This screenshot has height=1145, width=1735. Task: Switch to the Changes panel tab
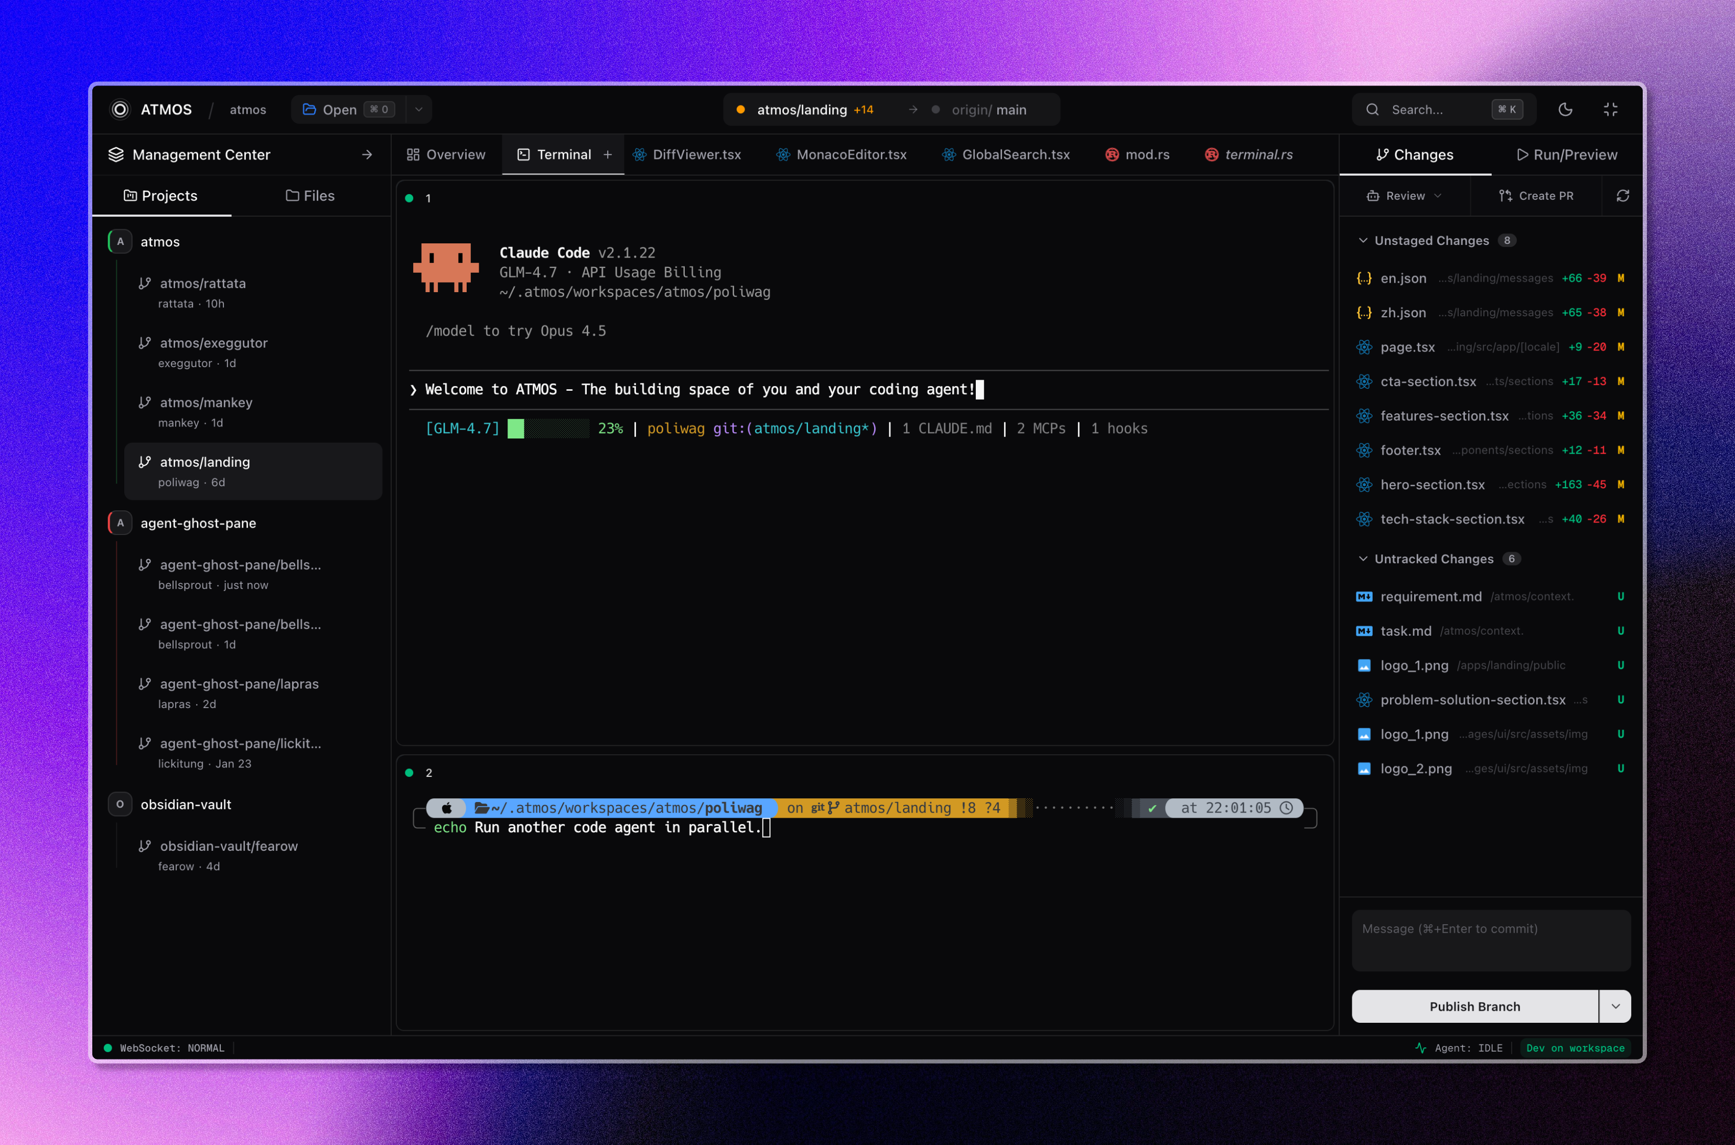click(1415, 155)
